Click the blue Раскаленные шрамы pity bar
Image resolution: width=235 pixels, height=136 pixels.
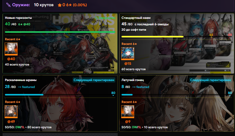coord(24,95)
